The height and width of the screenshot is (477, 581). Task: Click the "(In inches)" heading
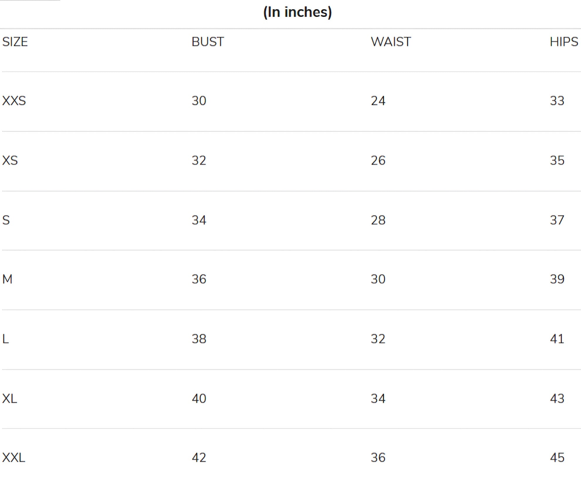[x=297, y=12]
